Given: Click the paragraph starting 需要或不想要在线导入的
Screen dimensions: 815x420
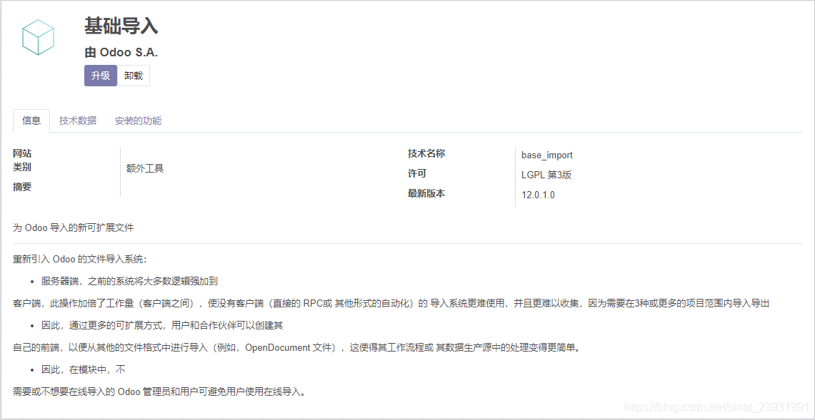Looking at the screenshot, I should [159, 391].
